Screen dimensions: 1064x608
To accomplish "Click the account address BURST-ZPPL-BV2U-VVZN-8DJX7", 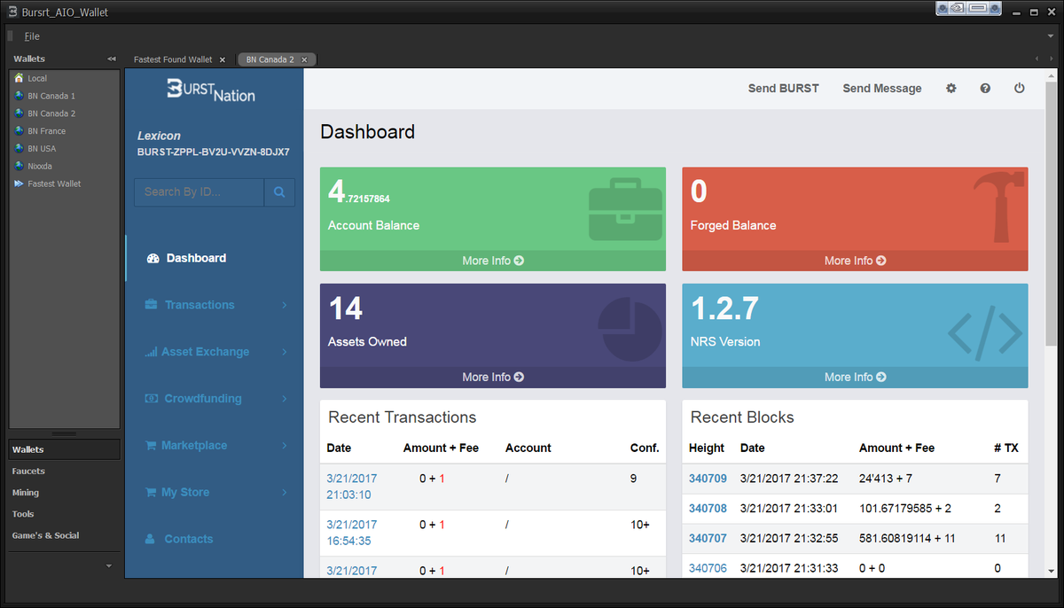I will (x=214, y=152).
